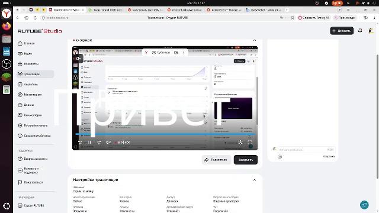Select the Трансляции sidebar item

coord(35,74)
